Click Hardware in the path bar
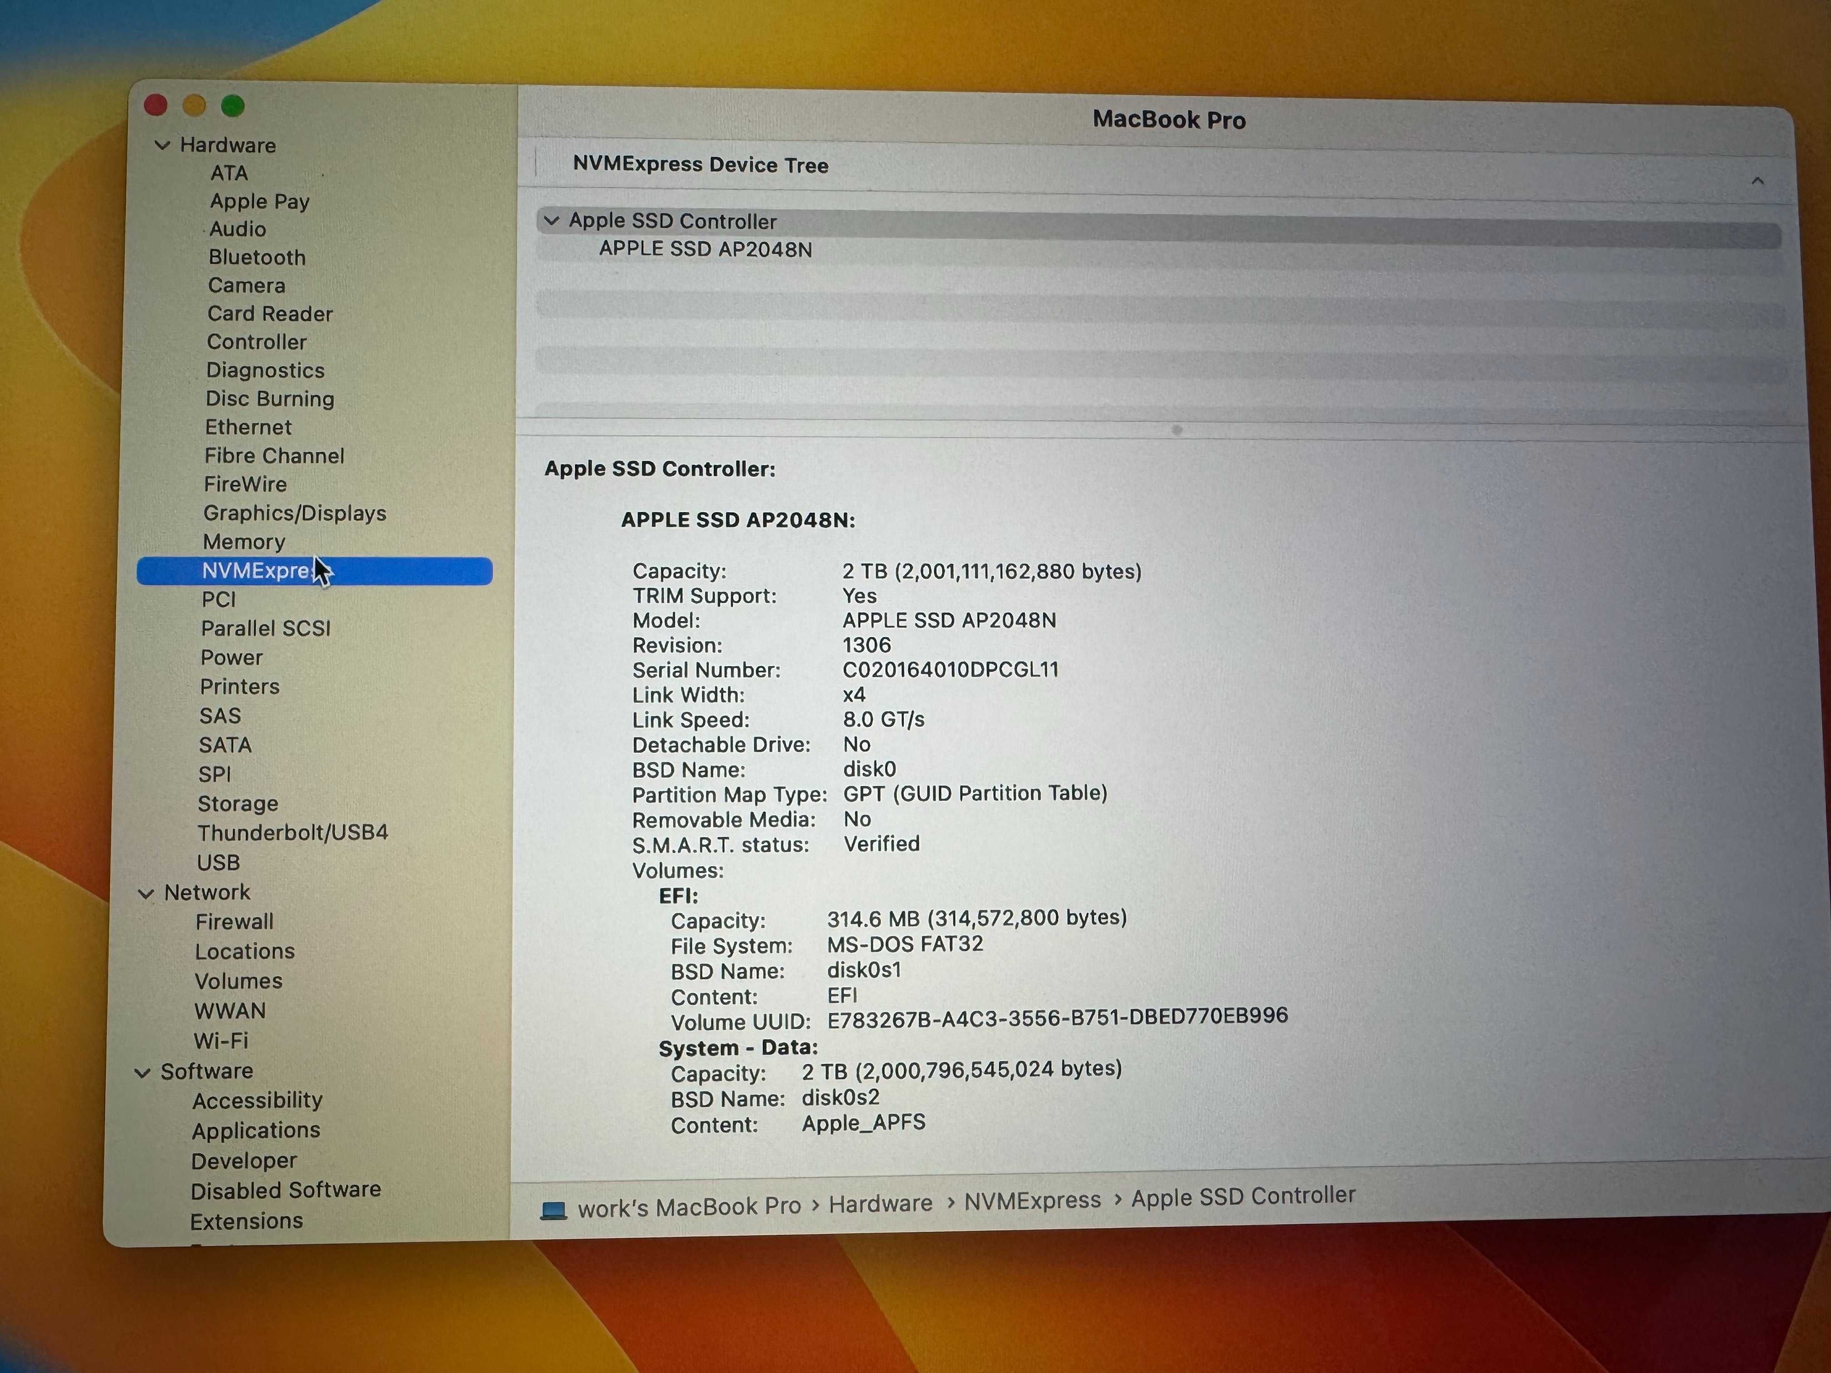 pos(881,1204)
